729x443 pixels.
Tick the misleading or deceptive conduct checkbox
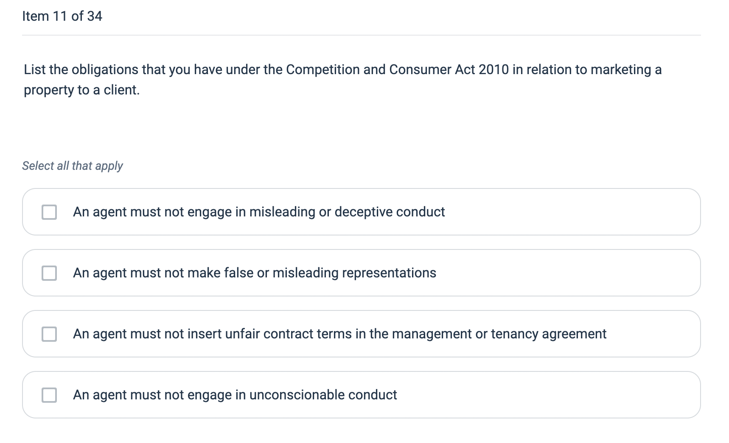point(49,212)
